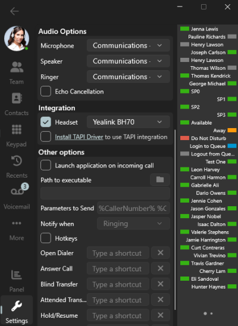The width and height of the screenshot is (238, 326).
Task: Clear the Hold/Resume shortcut
Action: pos(161,315)
